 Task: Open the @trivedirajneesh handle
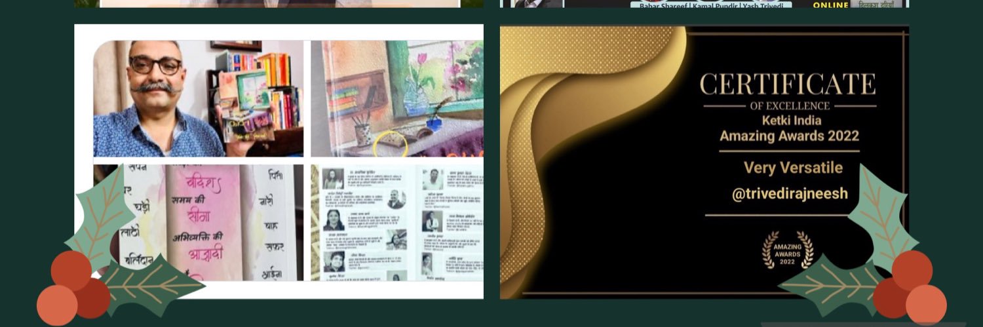click(790, 194)
